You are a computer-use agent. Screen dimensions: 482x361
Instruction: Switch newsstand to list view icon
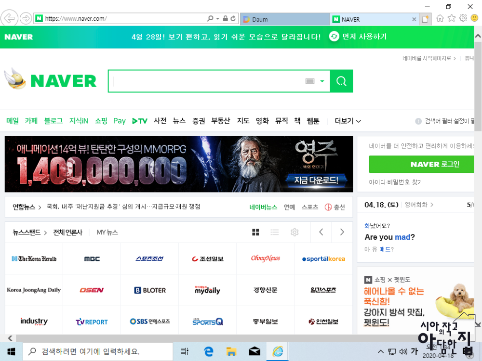pyautogui.click(x=275, y=232)
